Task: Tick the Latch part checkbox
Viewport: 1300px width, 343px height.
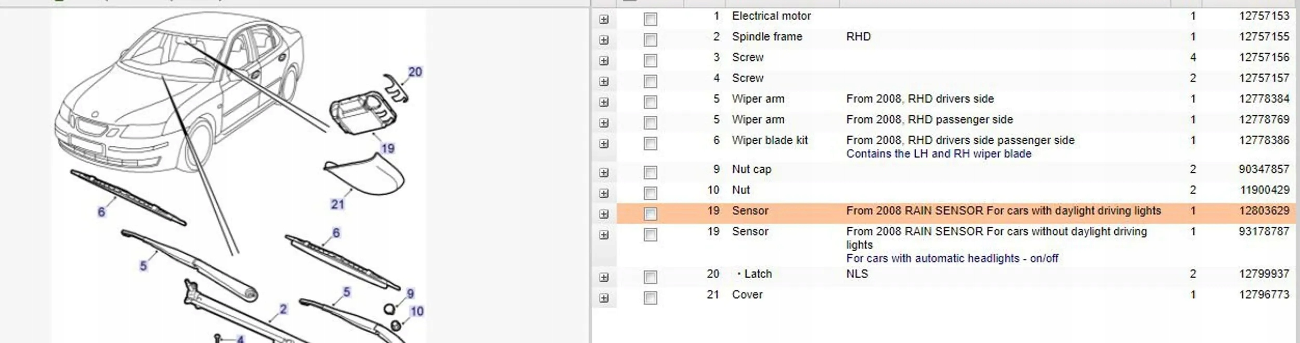Action: [x=650, y=277]
